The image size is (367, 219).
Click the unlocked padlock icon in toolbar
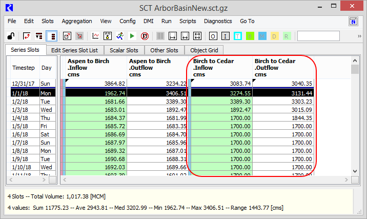[x=11, y=36]
